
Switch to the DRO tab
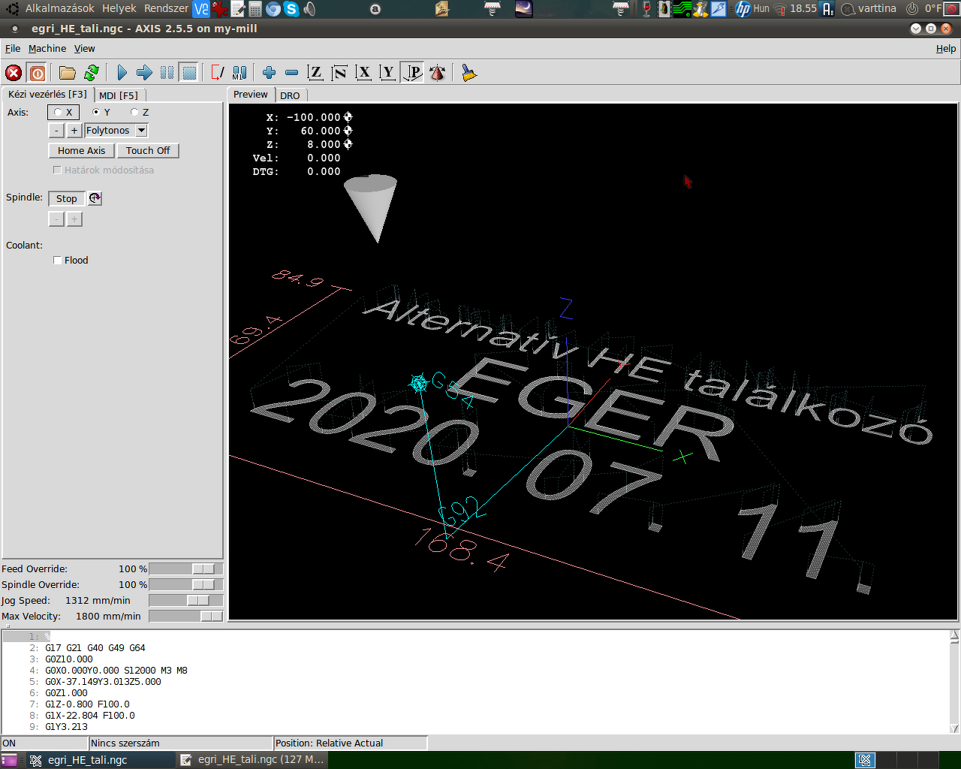(x=290, y=95)
